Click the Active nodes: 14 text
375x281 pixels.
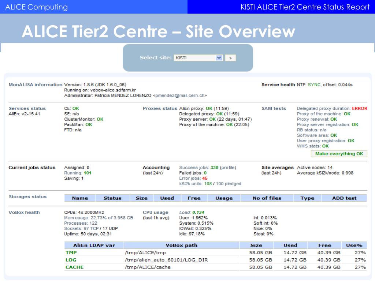[315, 168]
